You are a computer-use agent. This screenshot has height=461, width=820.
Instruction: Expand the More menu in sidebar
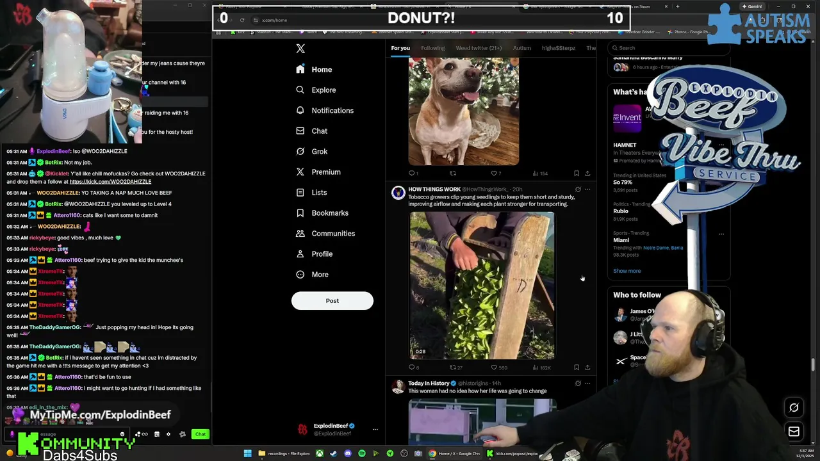[x=312, y=274]
